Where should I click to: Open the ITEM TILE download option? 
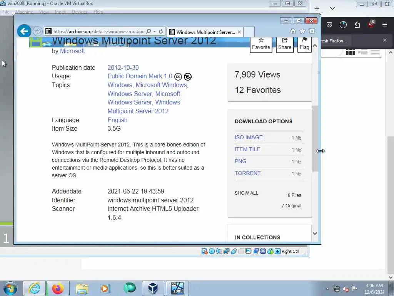coord(247,149)
